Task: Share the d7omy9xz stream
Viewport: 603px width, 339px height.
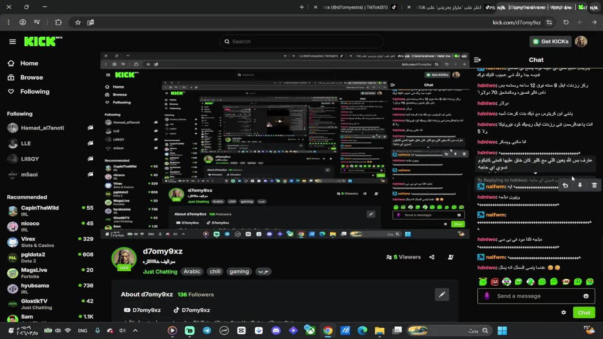Action: coord(432,257)
